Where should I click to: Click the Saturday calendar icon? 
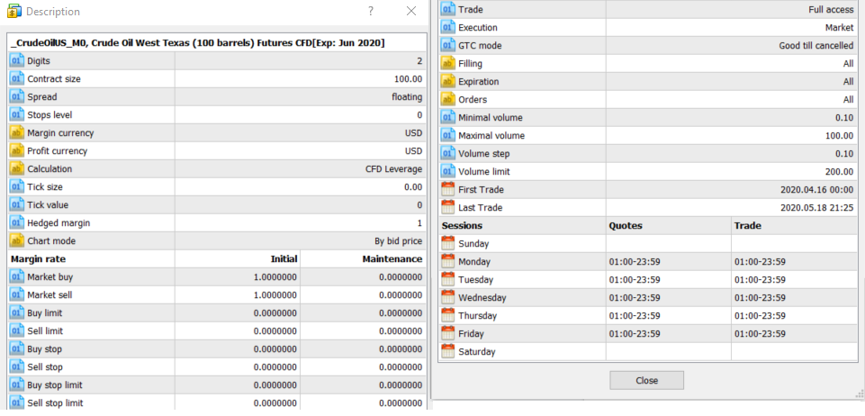tap(448, 352)
